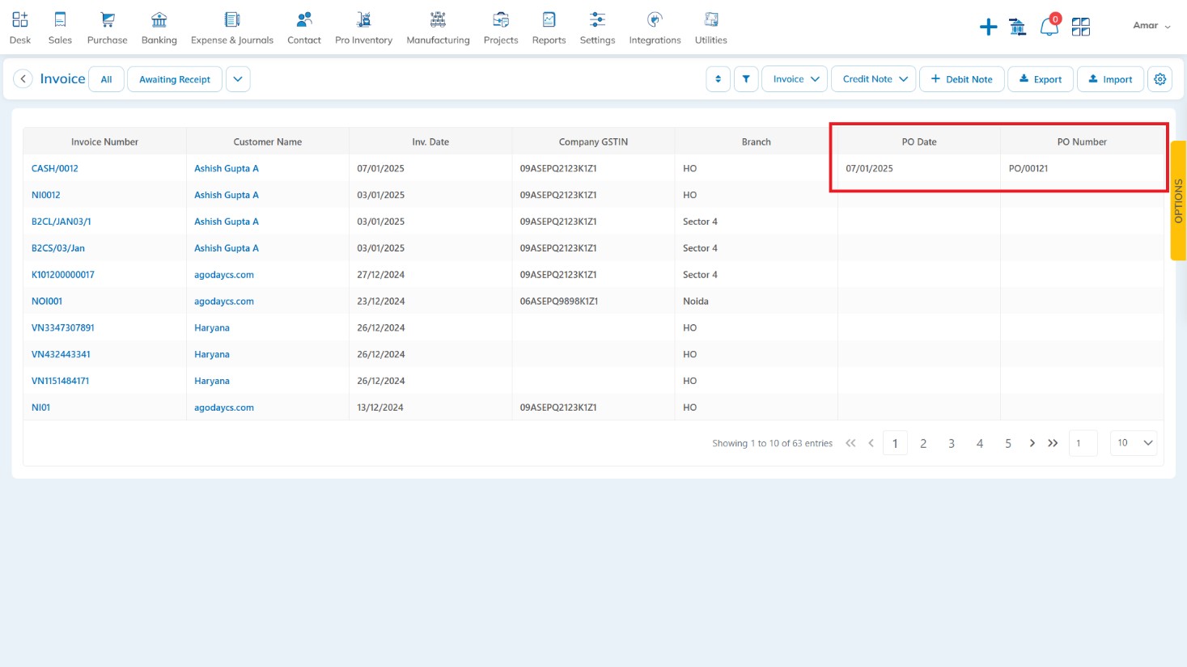Screen dimensions: 1187x667
Task: Click GSTIN 06ASEPQ9898K1Z1 cell
Action: 593,301
